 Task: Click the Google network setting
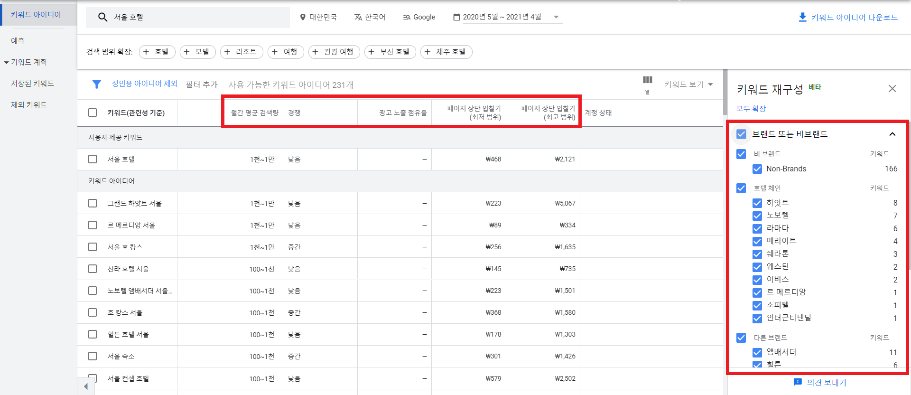pyautogui.click(x=419, y=17)
